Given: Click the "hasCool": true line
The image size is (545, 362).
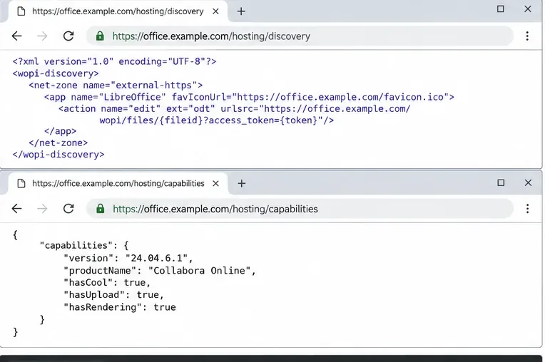Looking at the screenshot, I should 107,283.
